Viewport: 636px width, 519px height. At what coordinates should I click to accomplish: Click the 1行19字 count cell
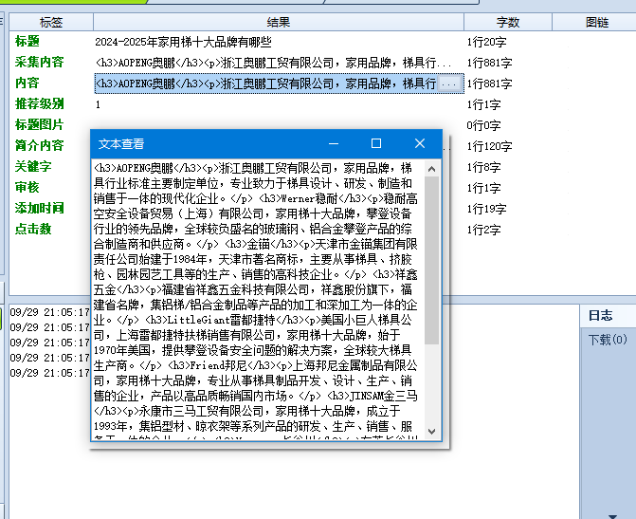click(486, 209)
